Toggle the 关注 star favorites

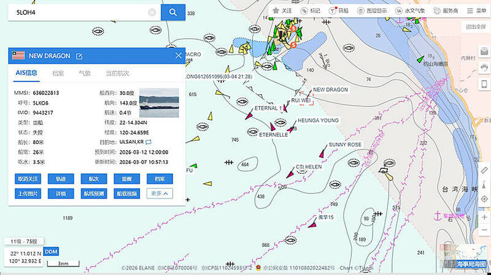282,11
